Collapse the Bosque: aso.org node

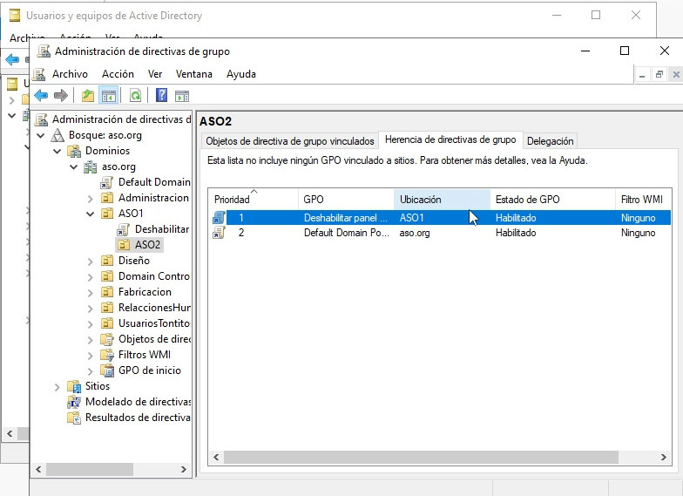[x=42, y=135]
